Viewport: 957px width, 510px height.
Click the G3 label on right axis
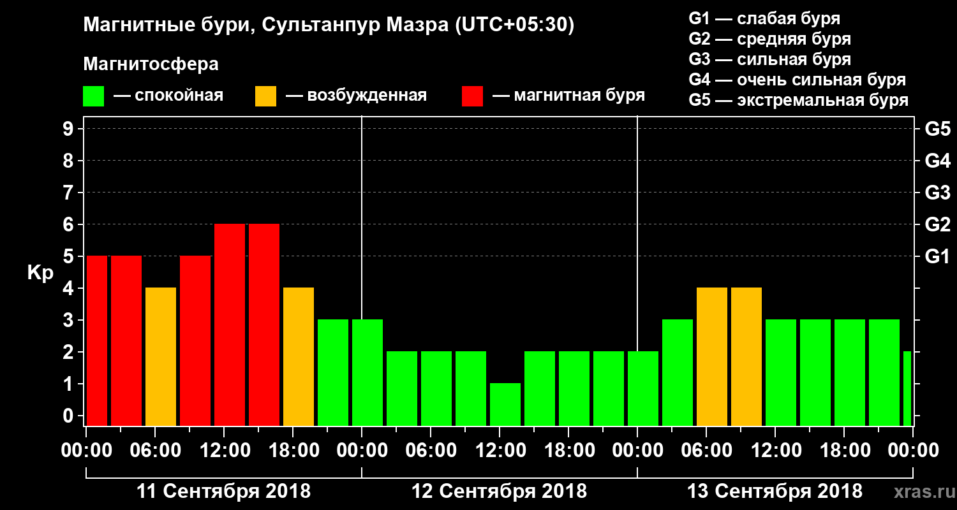pos(938,193)
